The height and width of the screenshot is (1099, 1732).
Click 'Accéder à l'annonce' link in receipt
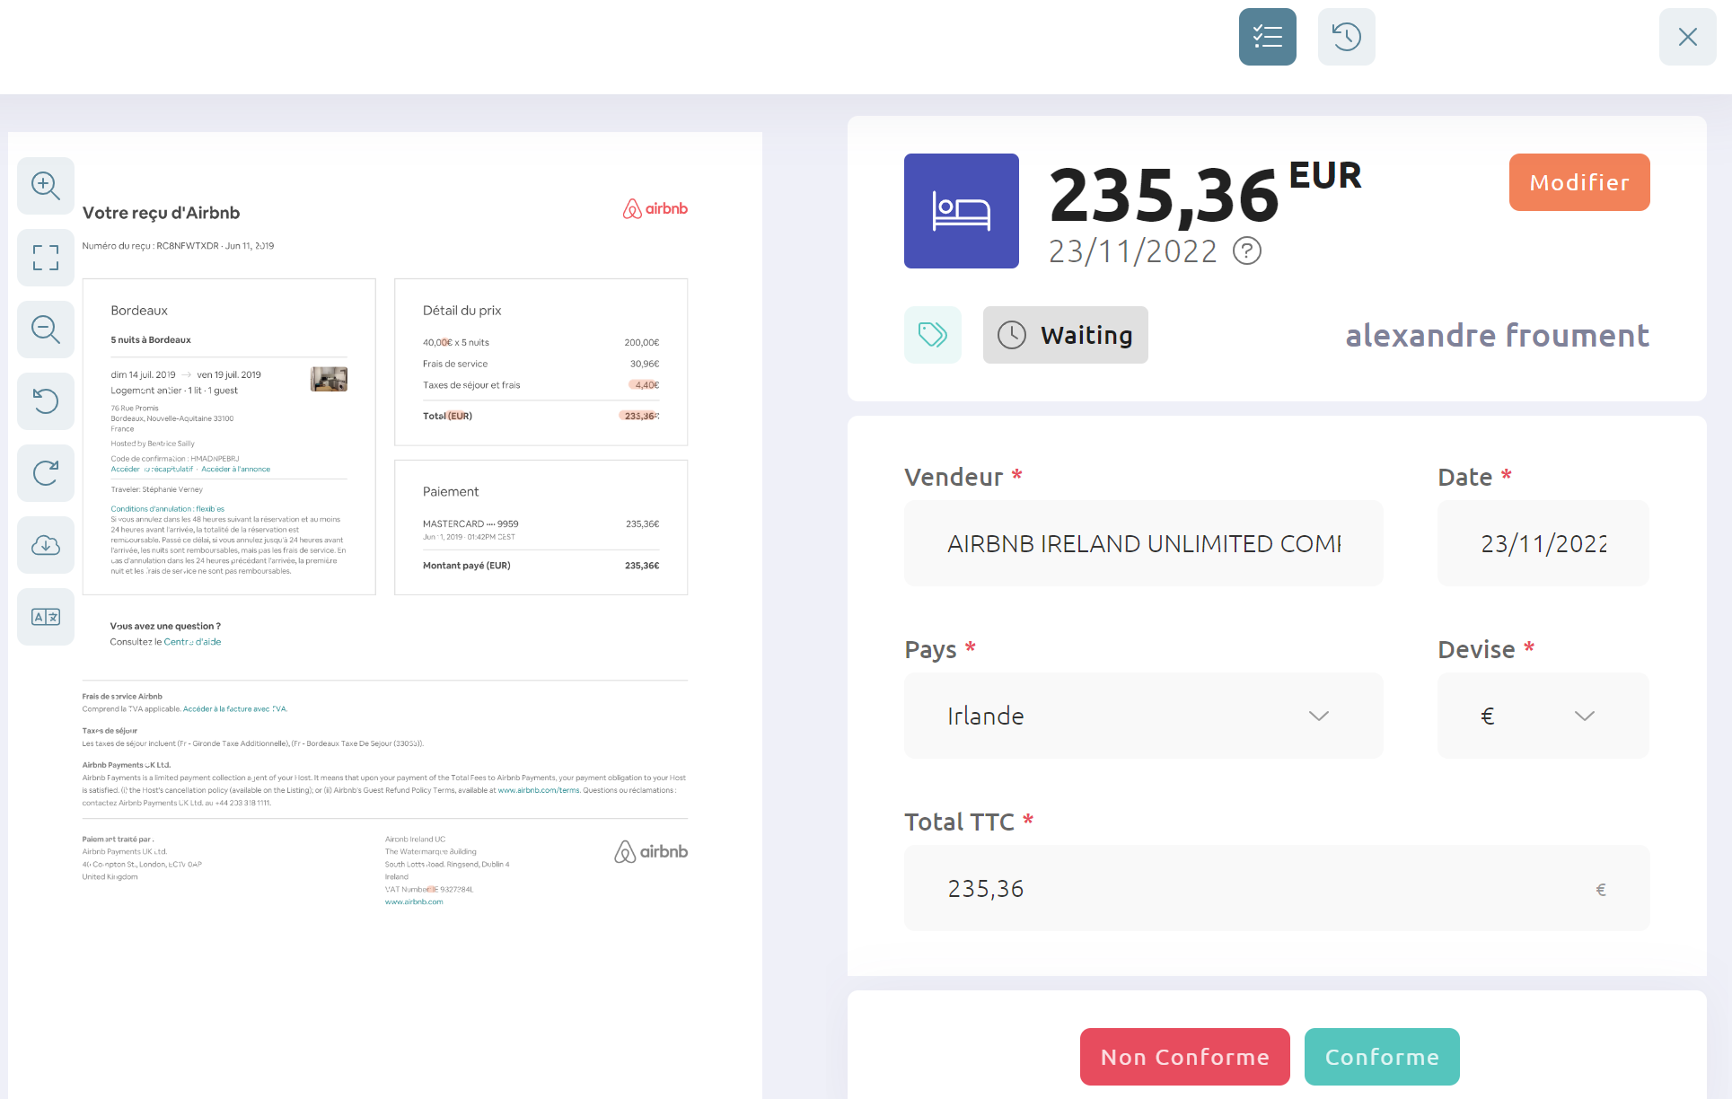235,469
